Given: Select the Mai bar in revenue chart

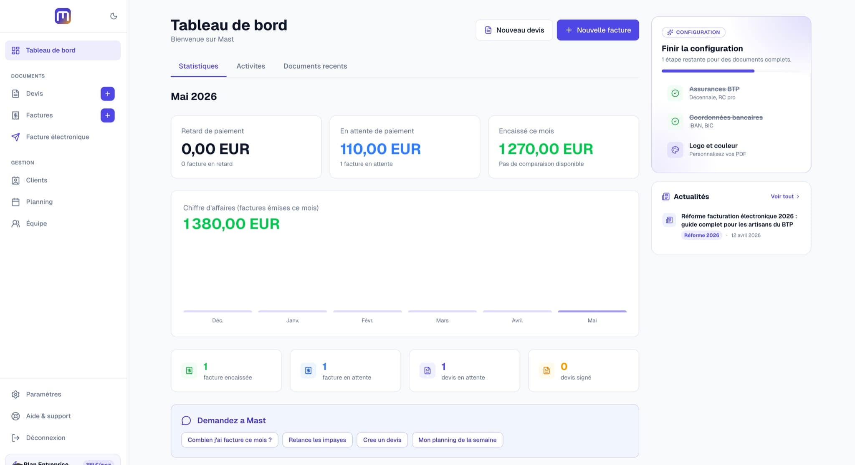Looking at the screenshot, I should (592, 311).
